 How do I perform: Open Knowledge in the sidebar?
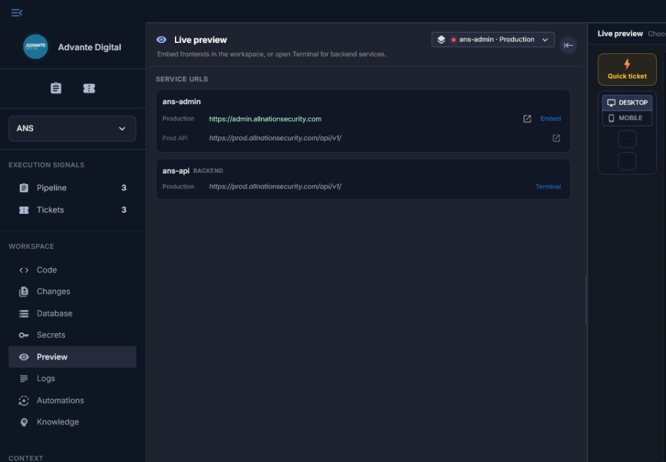coord(72,422)
